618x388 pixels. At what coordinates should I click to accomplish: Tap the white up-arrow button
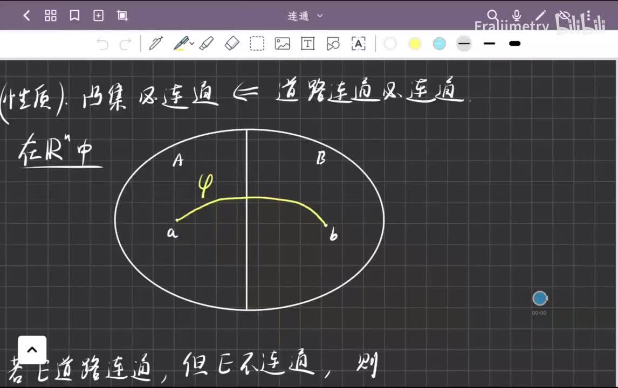tap(32, 350)
